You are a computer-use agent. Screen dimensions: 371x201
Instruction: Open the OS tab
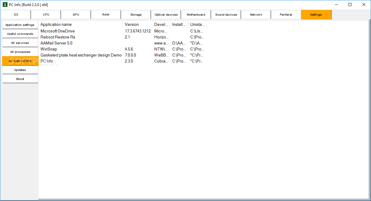(x=16, y=14)
